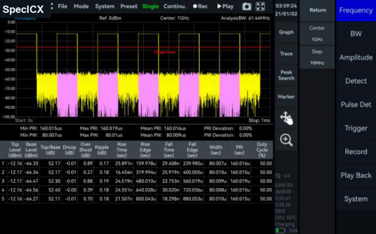Select pulse row 3 with base level -64.47
Viewport: 376px width, 234px height.
136,181
